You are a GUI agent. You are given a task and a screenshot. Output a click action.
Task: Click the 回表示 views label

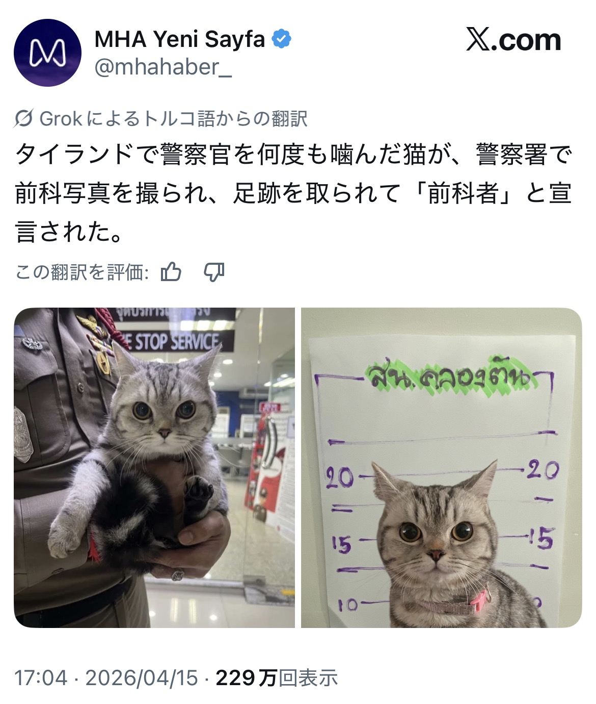(308, 678)
